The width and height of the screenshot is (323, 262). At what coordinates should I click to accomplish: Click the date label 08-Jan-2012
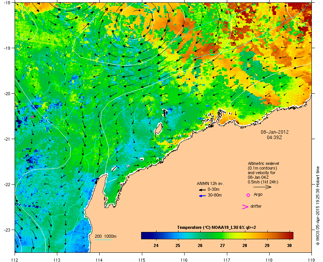tap(275, 132)
